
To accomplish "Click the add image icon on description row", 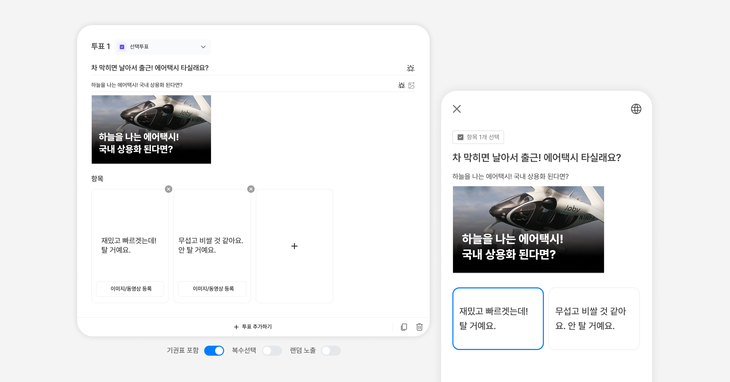I will [412, 85].
